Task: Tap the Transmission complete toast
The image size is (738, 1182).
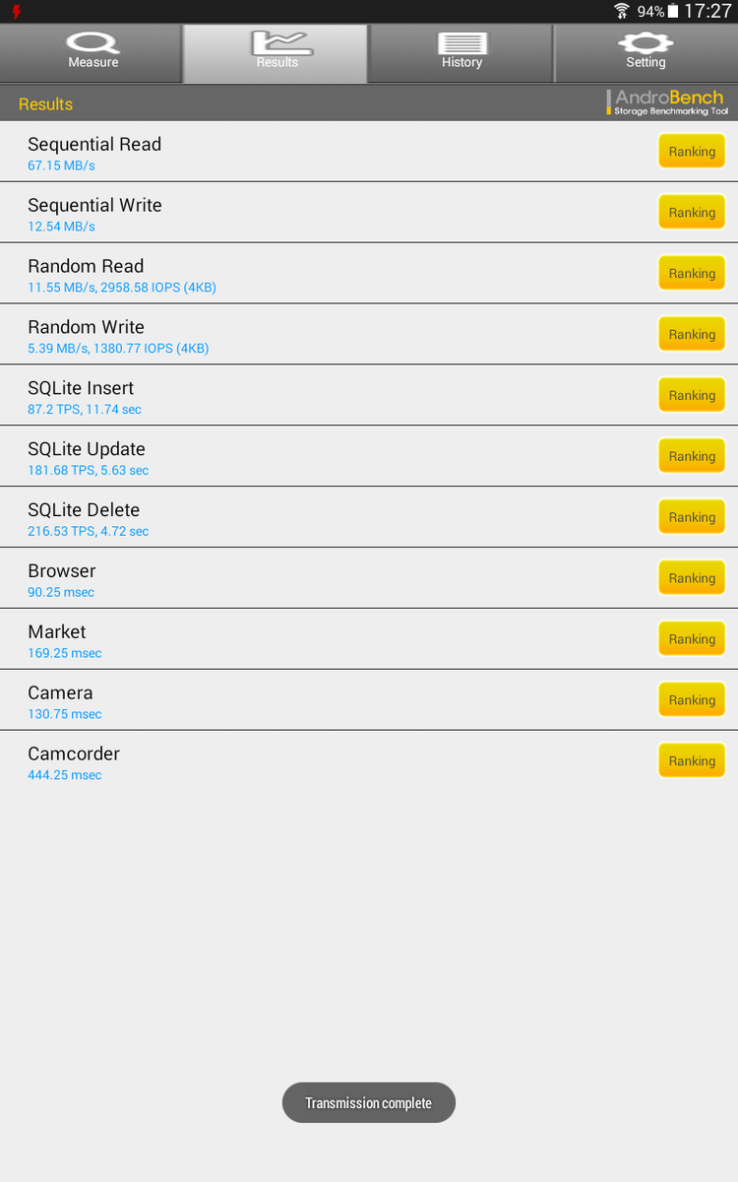Action: pyautogui.click(x=369, y=1103)
